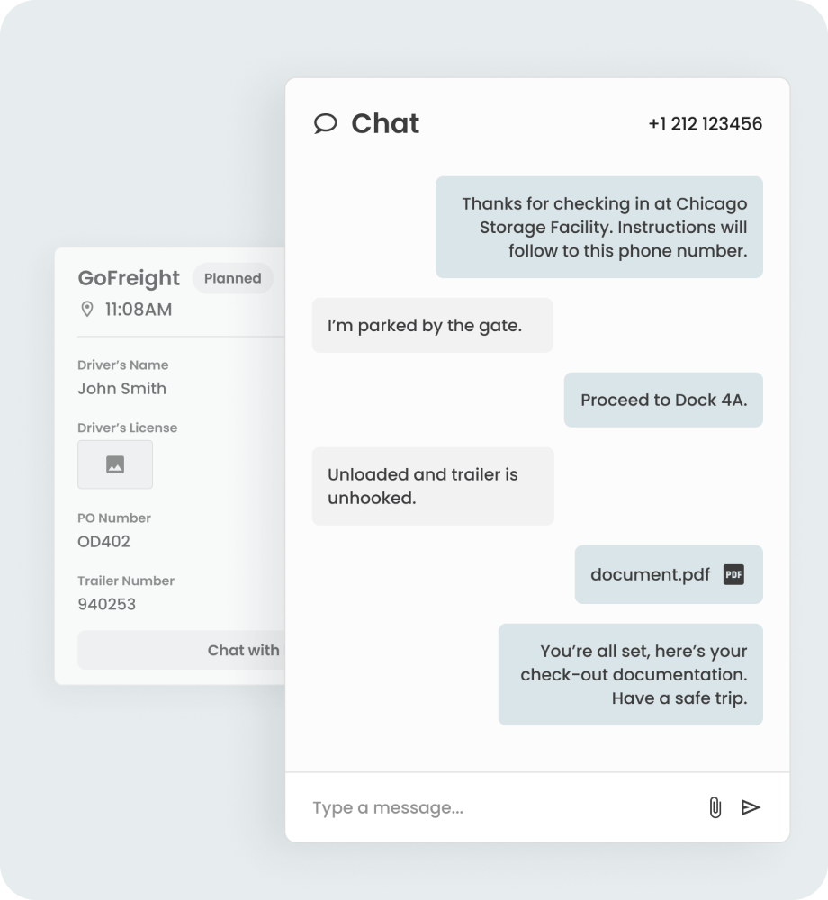
Task: Type in the message input field
Action: click(495, 807)
